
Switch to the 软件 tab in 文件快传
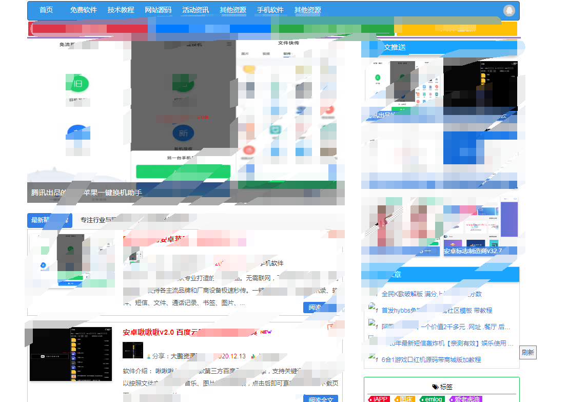point(289,53)
